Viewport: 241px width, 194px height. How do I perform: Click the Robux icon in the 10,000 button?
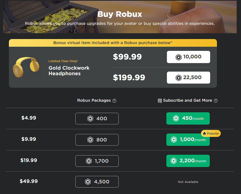pyautogui.click(x=179, y=57)
